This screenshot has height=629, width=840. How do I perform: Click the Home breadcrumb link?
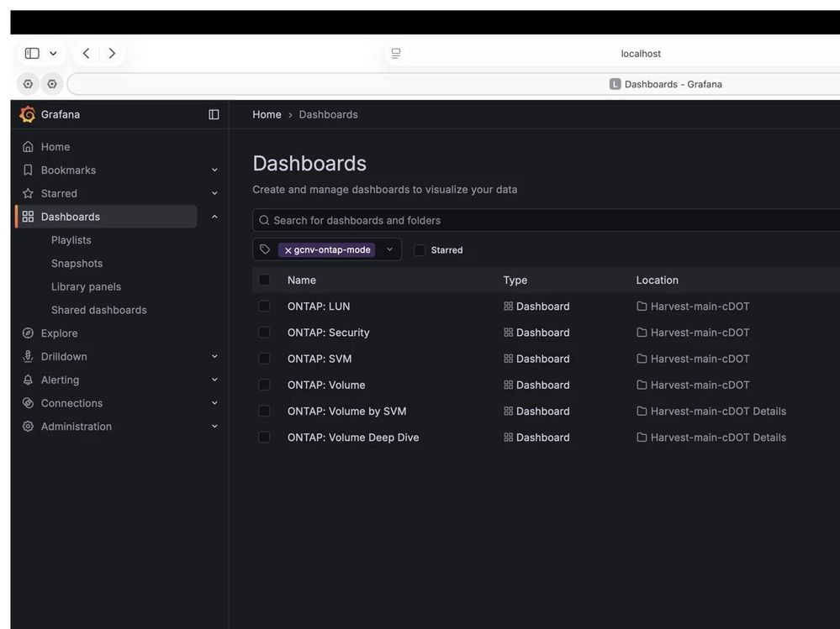click(267, 114)
